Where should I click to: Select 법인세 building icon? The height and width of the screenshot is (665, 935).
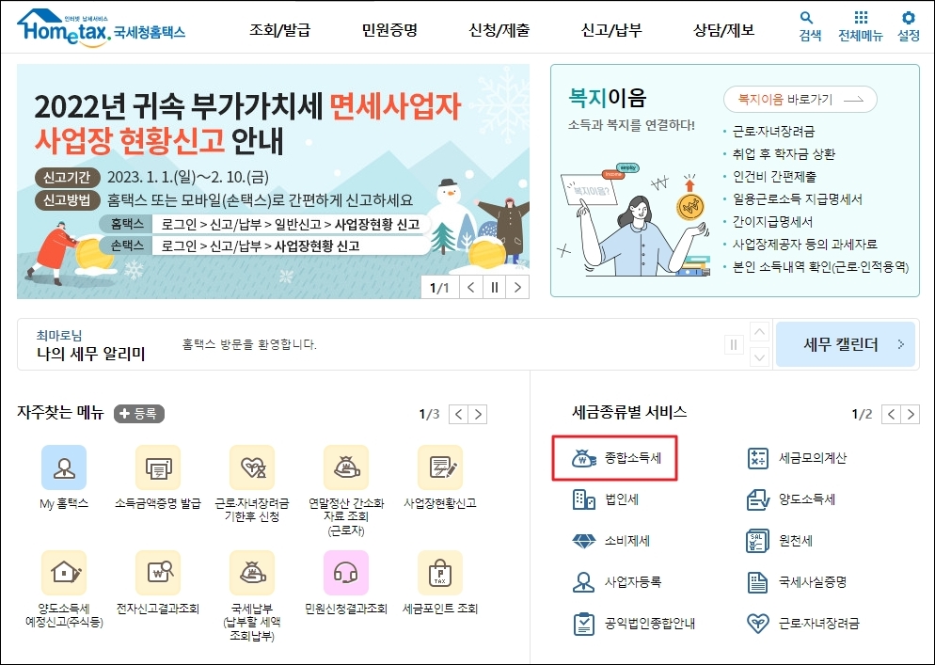pos(584,499)
